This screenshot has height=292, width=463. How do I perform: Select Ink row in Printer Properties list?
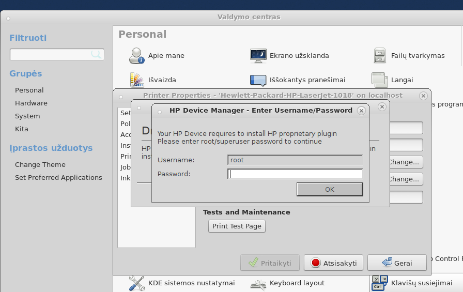tap(125, 178)
